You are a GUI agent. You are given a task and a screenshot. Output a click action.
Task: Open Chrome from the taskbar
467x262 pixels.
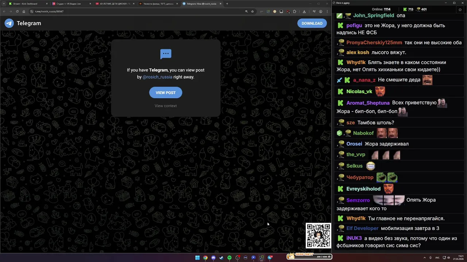(x=205, y=258)
